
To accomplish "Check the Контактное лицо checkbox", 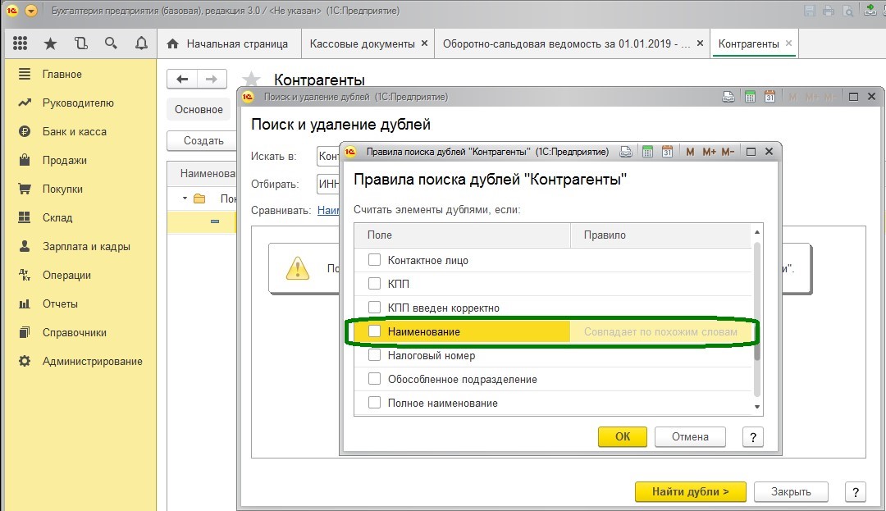I will point(374,260).
